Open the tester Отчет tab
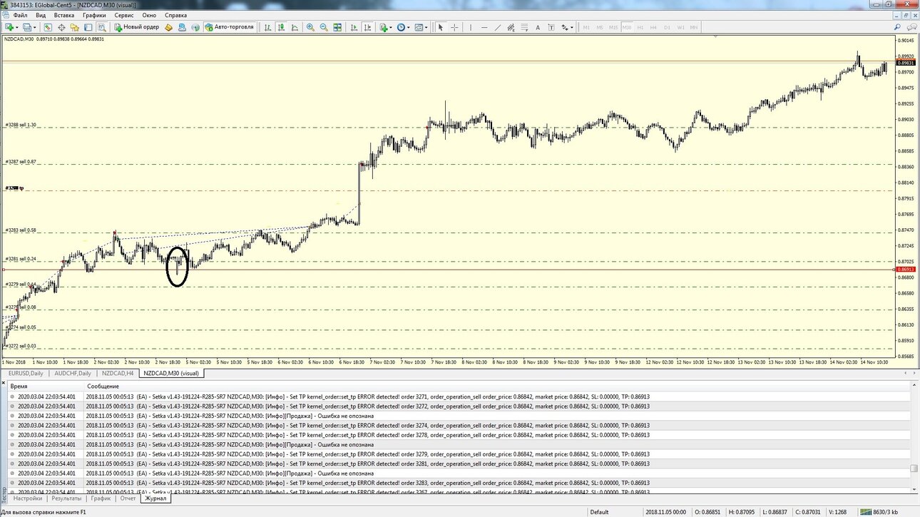The width and height of the screenshot is (920, 517). [128, 498]
